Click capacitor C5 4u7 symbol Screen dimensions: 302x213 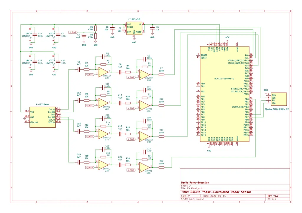point(78,70)
